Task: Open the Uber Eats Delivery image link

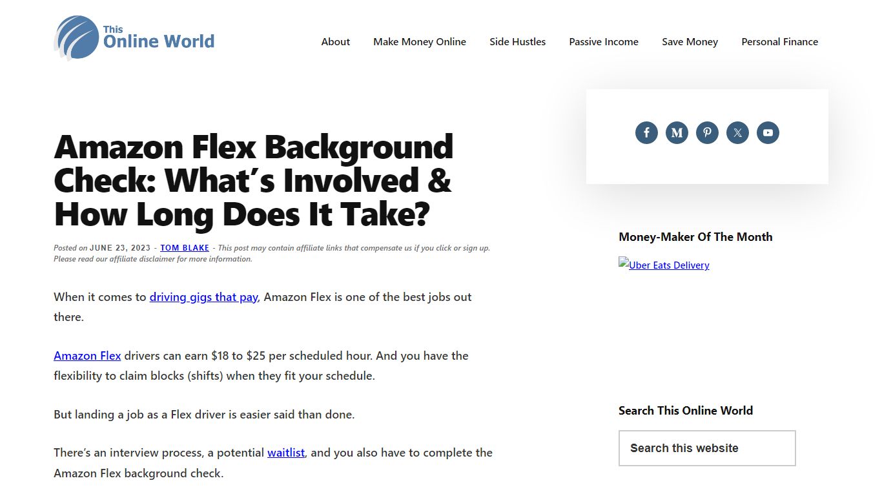Action: tap(664, 264)
